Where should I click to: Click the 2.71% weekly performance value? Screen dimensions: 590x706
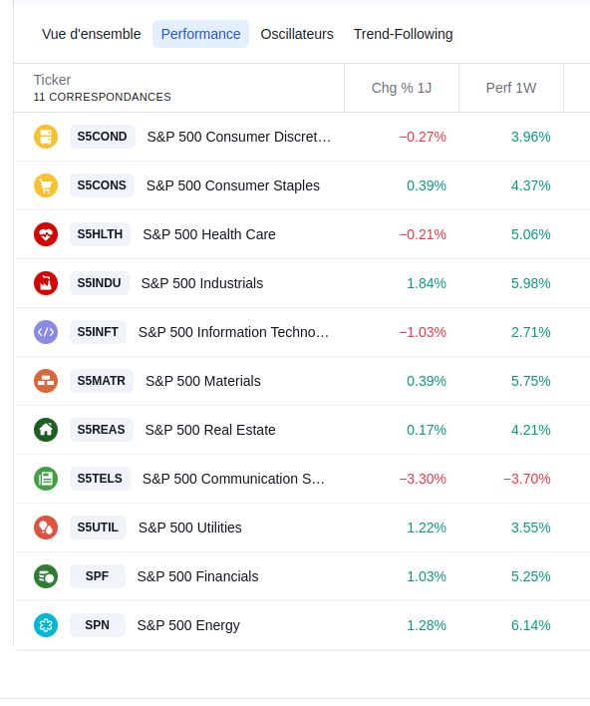530,332
